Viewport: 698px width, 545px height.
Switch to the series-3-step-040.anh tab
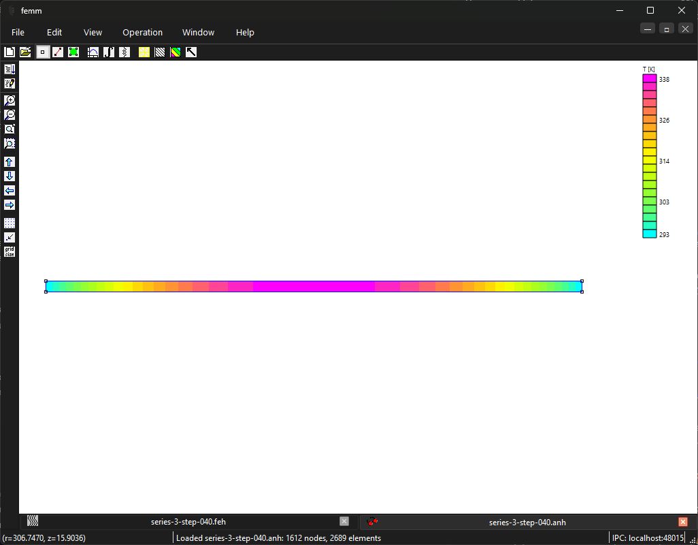(x=527, y=522)
